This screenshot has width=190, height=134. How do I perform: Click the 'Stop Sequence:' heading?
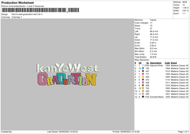[142, 60]
